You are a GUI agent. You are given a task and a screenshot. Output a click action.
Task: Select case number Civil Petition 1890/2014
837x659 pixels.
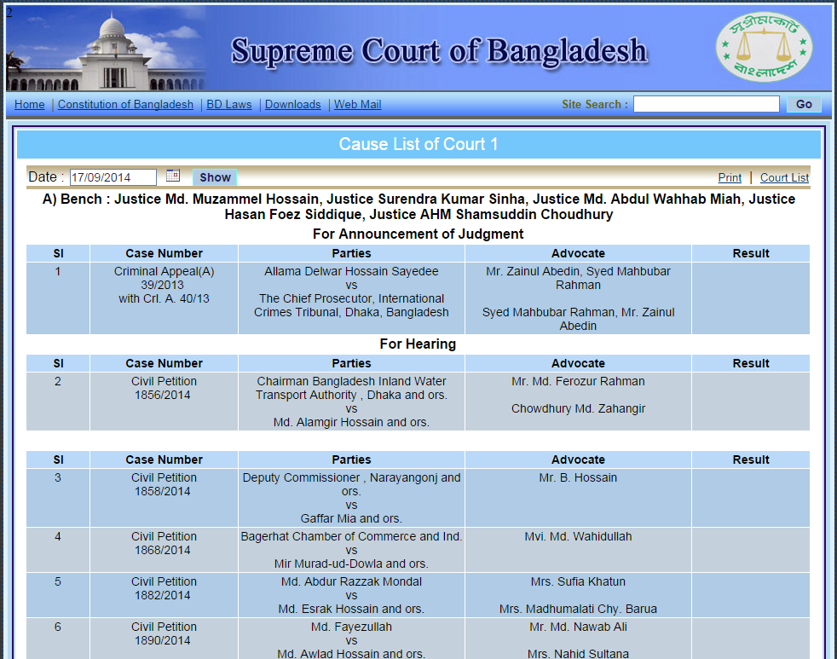164,634
